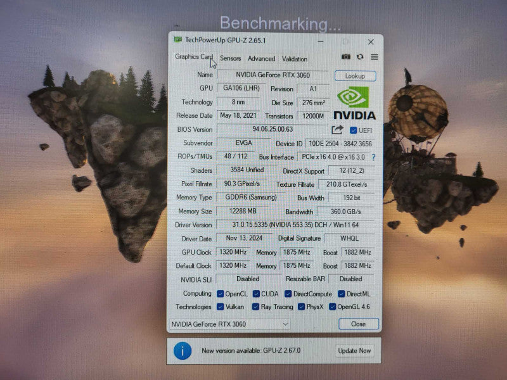Open the GPU selection dropdown at bottom

click(x=229, y=324)
